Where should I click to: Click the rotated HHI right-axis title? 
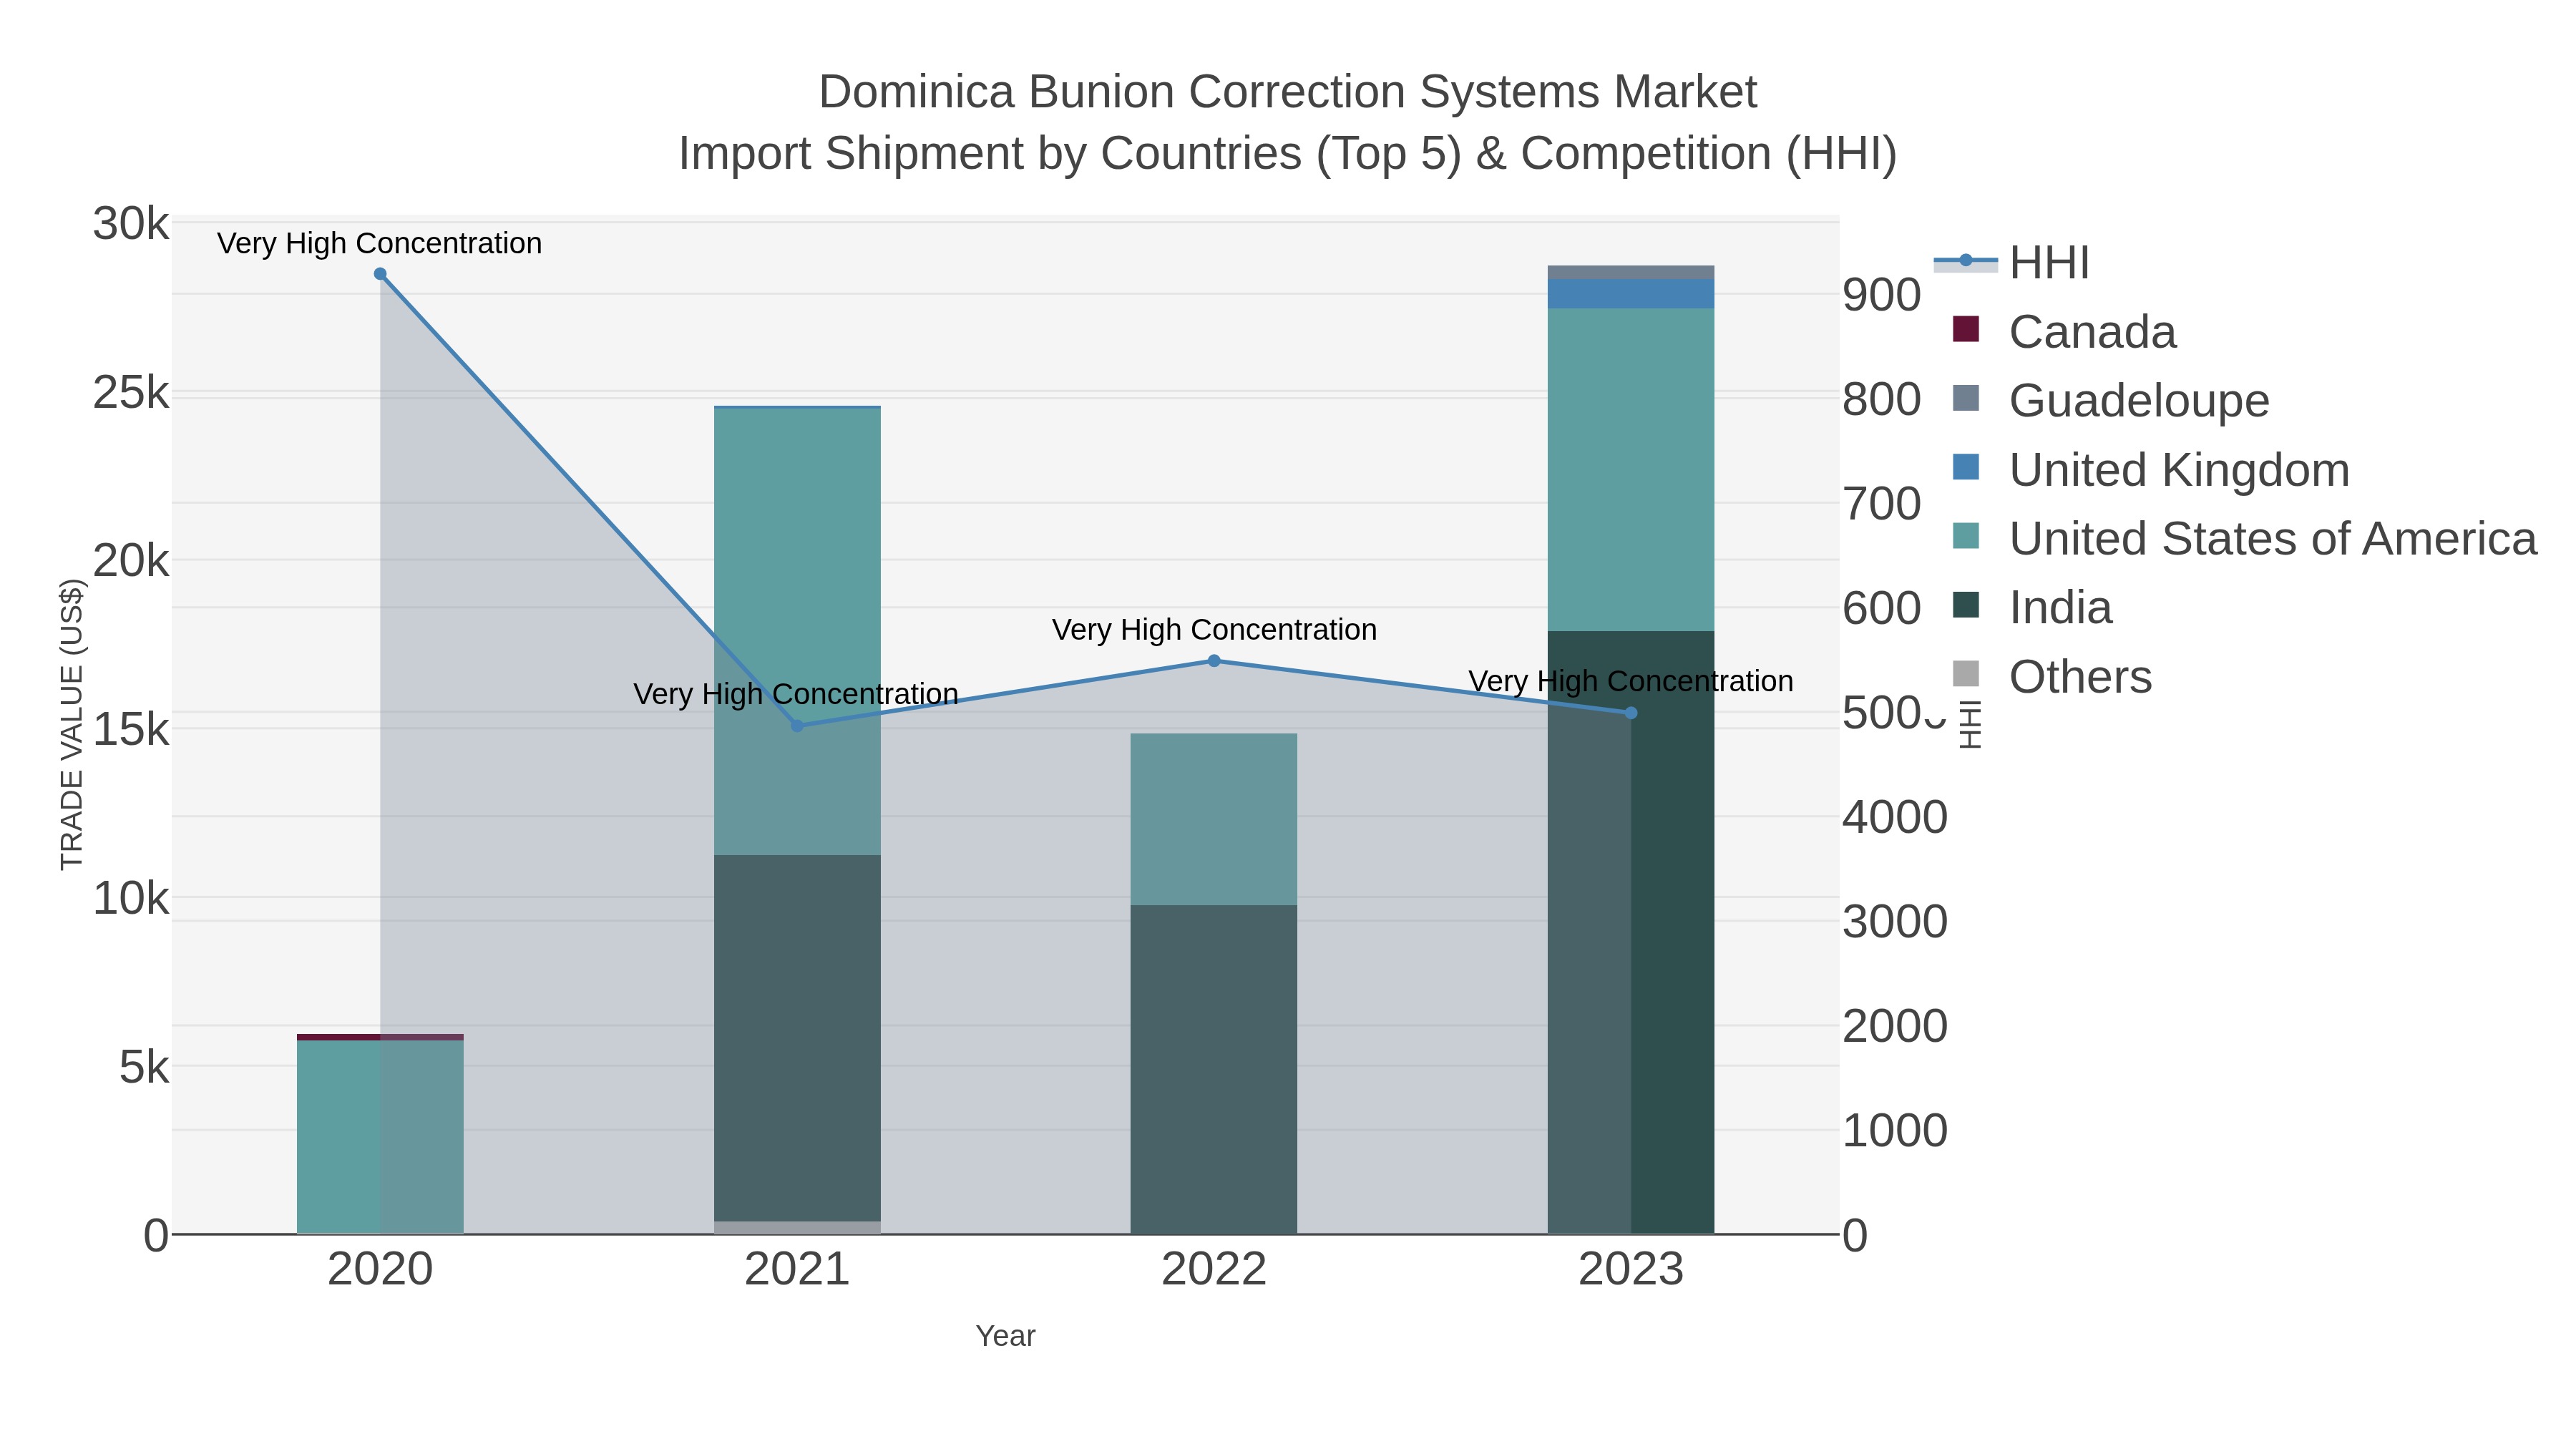point(1970,724)
